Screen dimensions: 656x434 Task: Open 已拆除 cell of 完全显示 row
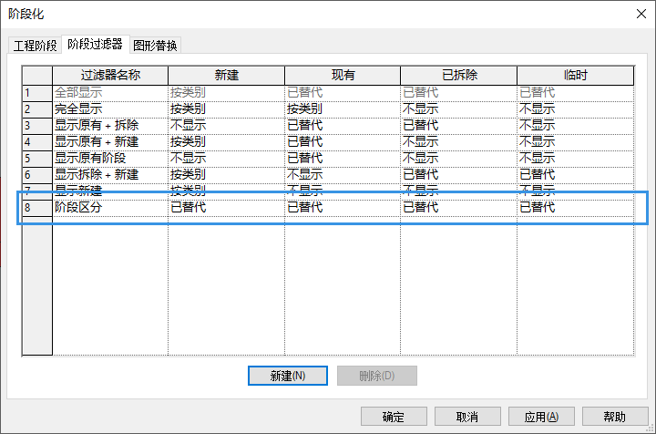pyautogui.click(x=459, y=109)
